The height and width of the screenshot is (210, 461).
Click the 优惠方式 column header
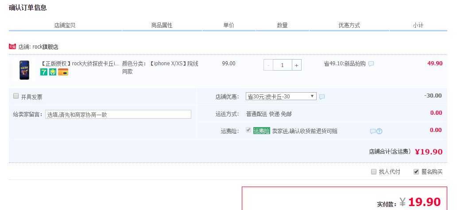[349, 26]
